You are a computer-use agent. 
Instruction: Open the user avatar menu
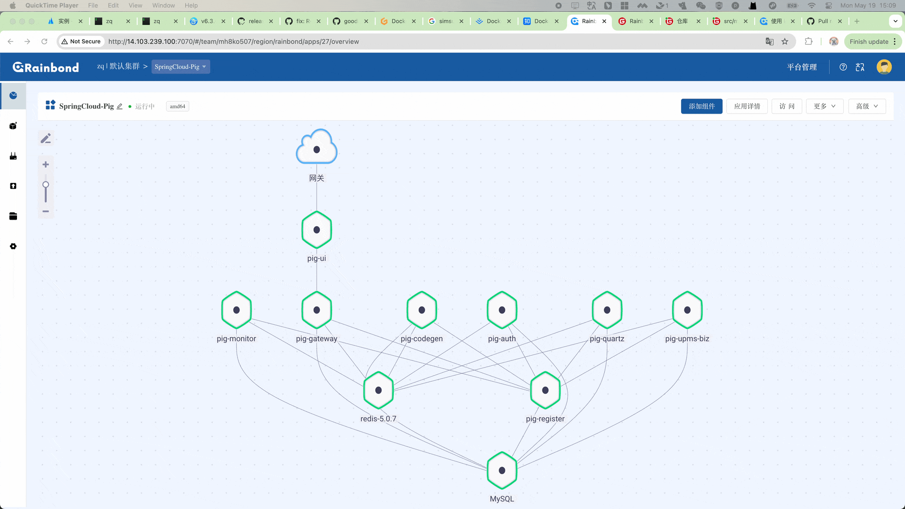pos(884,67)
